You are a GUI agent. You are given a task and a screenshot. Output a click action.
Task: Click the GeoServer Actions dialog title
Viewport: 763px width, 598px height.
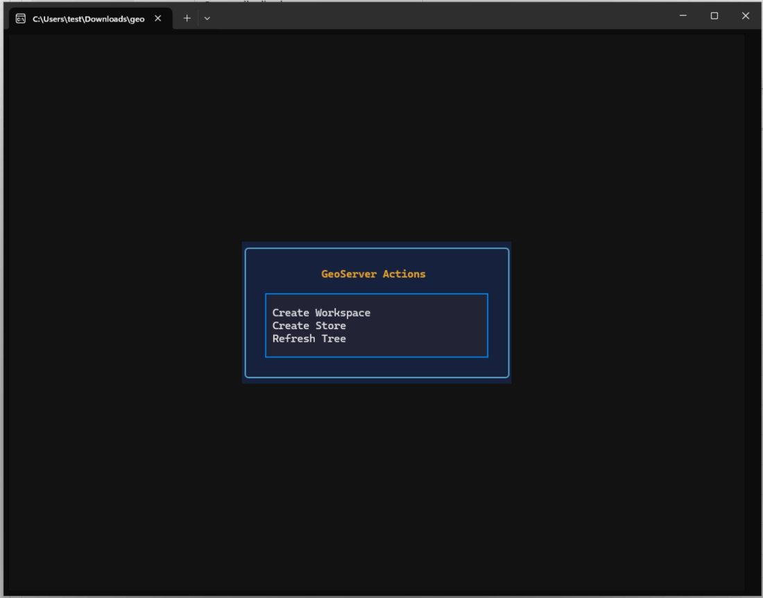tap(373, 274)
